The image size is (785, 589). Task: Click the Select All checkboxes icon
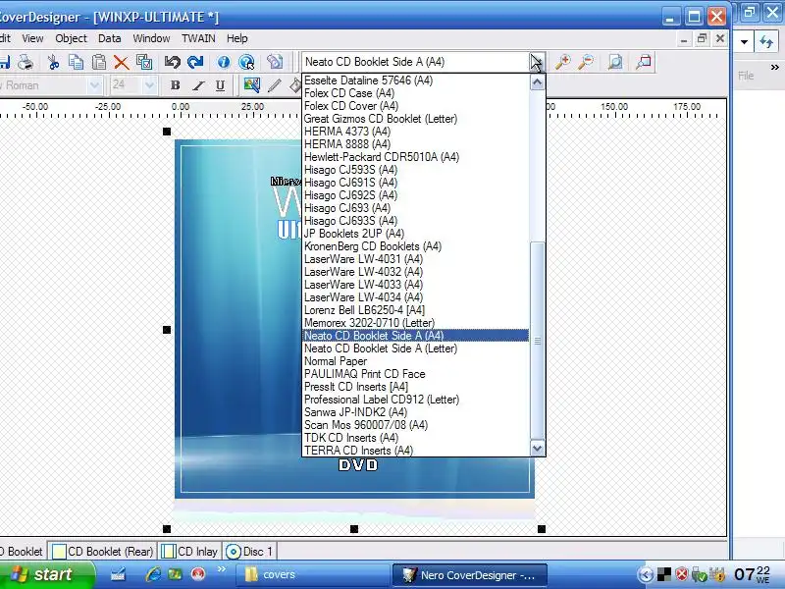coord(144,62)
